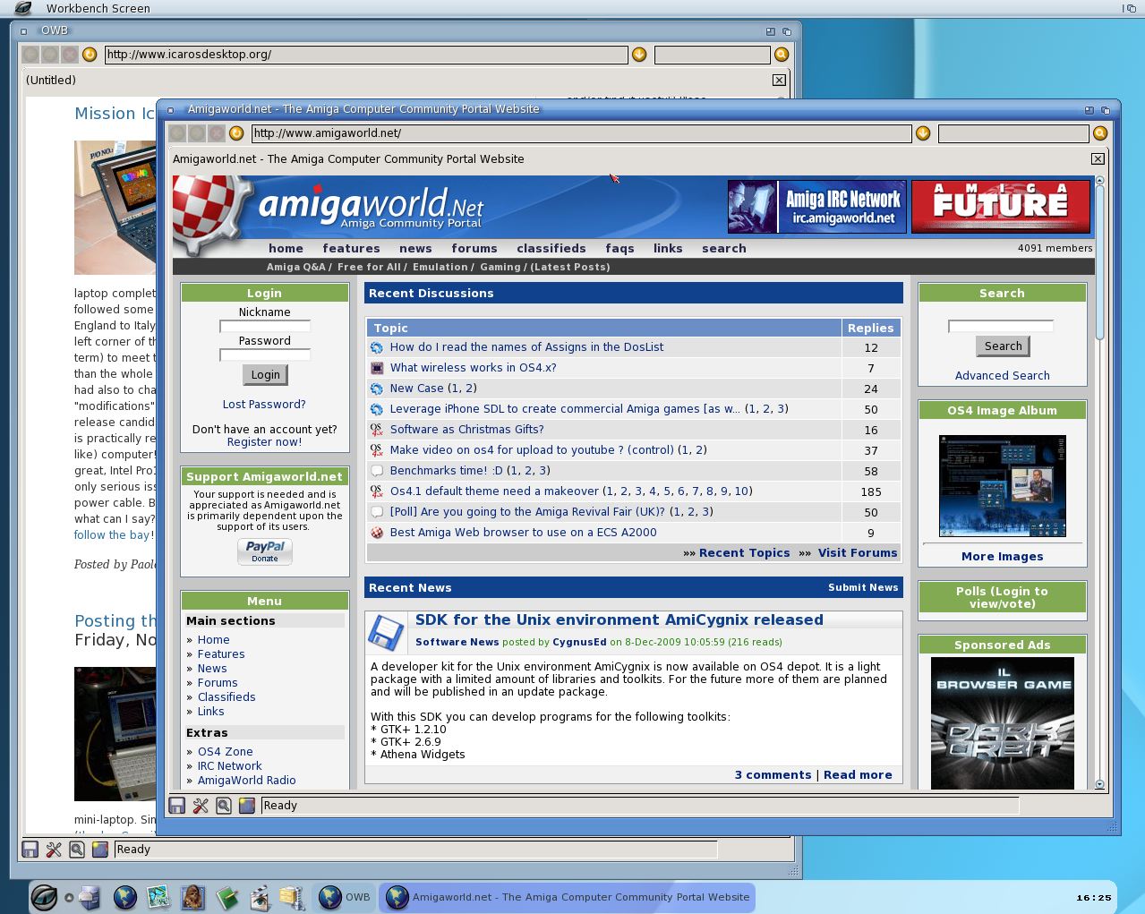Click the colored square icon in the Amigaworld status bar
1145x914 pixels.
coord(247,806)
